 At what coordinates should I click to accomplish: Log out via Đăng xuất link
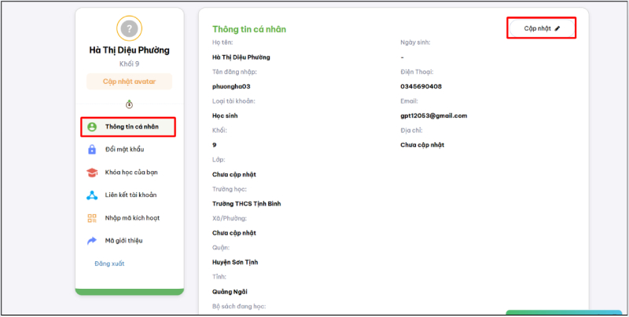[x=109, y=264]
